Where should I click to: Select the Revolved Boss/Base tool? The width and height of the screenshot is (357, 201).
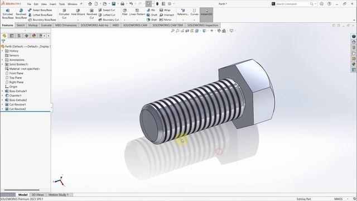(21, 14)
